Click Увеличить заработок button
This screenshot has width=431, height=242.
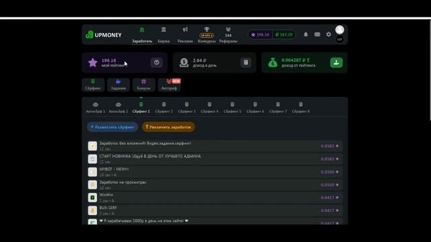click(168, 127)
